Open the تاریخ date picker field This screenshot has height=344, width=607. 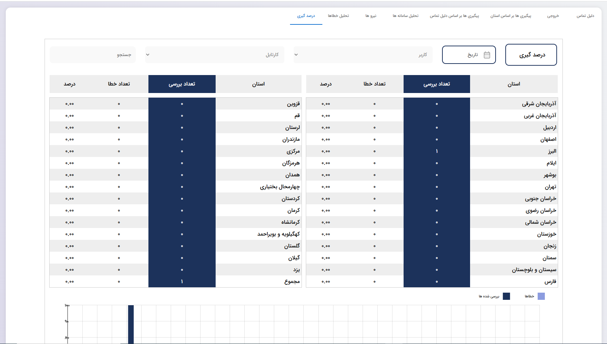click(469, 55)
